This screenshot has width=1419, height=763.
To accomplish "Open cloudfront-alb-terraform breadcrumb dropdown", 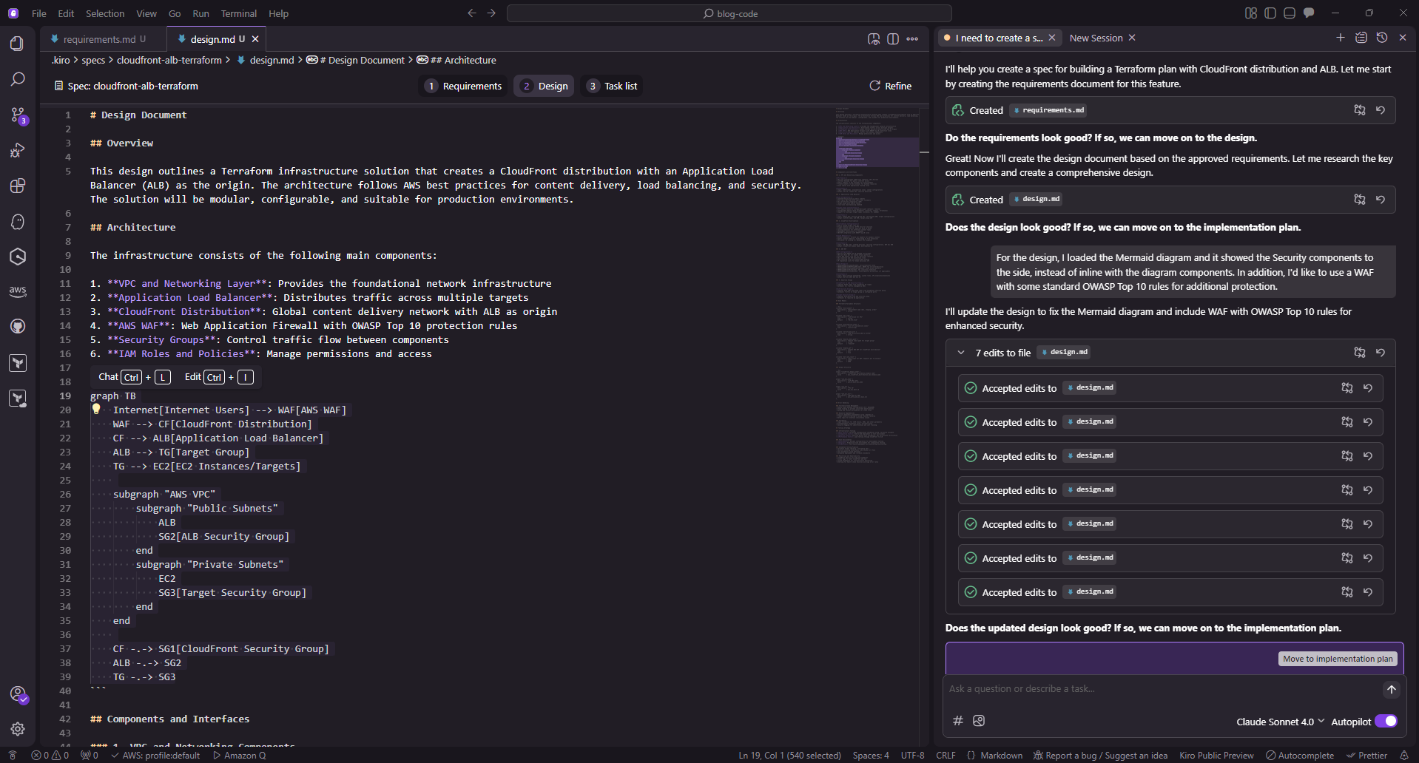I will point(169,60).
